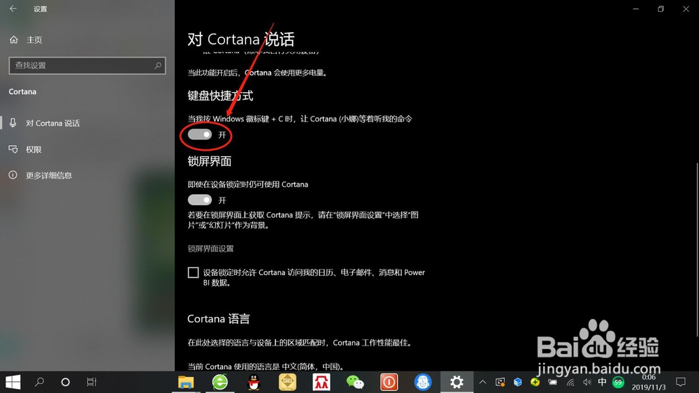Click the magnifier icon in search box
Image resolution: width=699 pixels, height=393 pixels.
158,66
